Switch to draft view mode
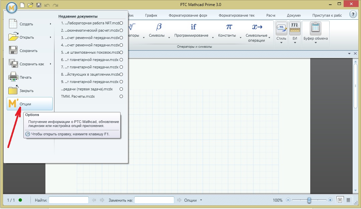Viewport: 361px width, 209px height. click(x=348, y=200)
